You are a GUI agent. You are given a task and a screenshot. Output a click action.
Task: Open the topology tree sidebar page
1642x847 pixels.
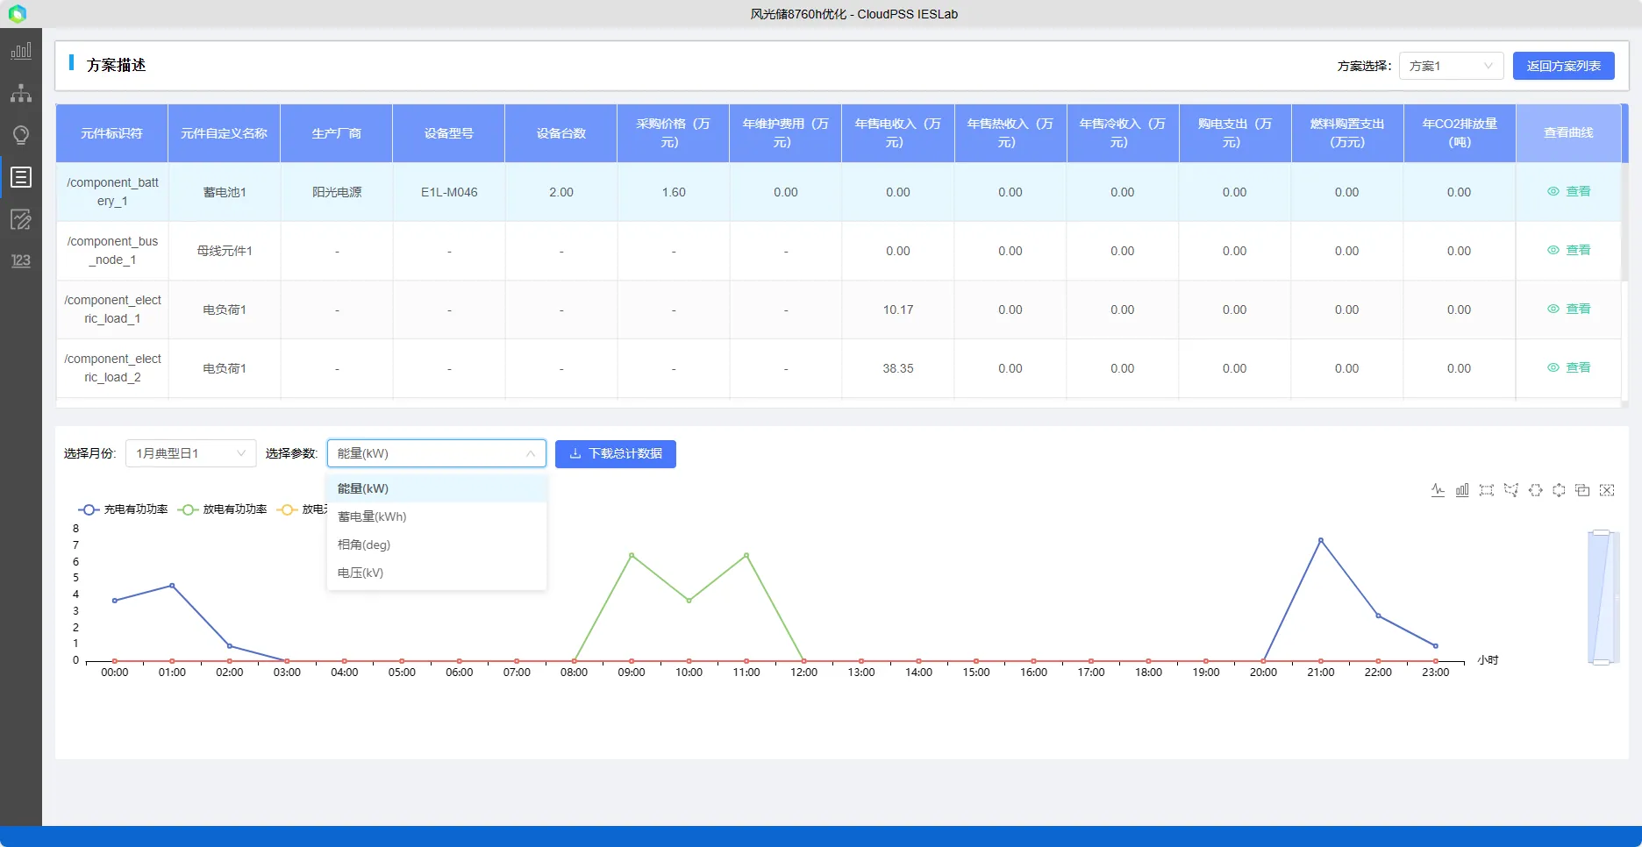[x=21, y=93]
